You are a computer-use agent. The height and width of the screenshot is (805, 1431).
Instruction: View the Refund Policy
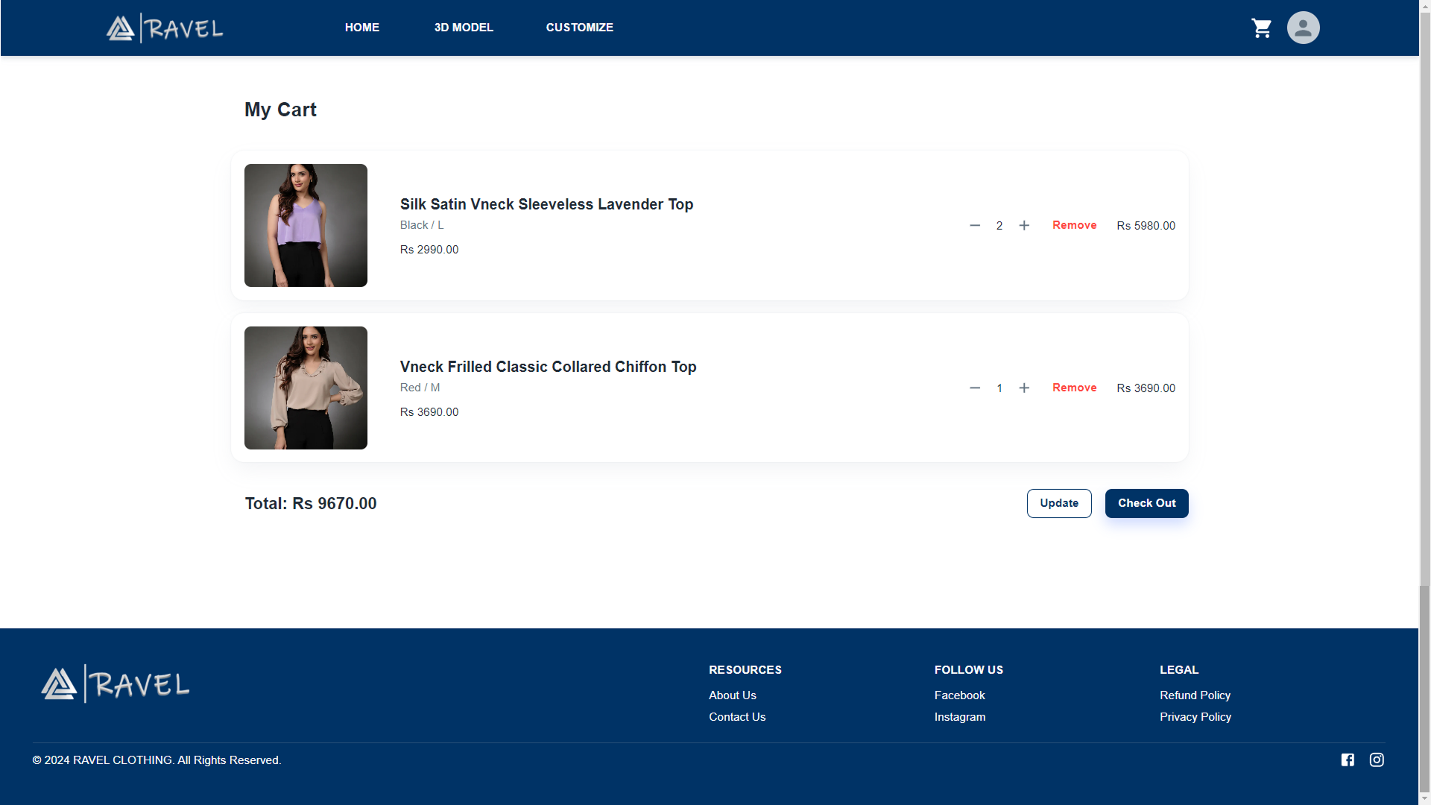(x=1195, y=695)
